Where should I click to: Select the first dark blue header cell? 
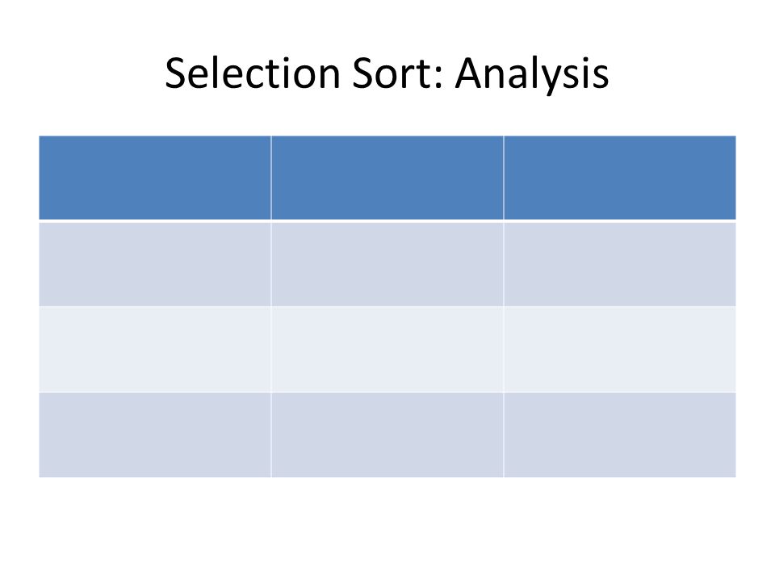pos(155,178)
